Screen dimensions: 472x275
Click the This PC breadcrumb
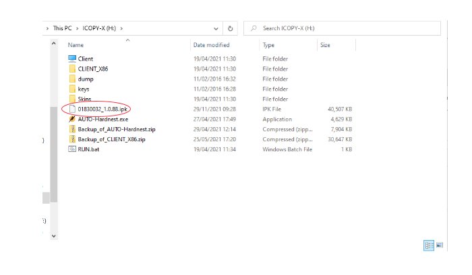[x=62, y=28]
